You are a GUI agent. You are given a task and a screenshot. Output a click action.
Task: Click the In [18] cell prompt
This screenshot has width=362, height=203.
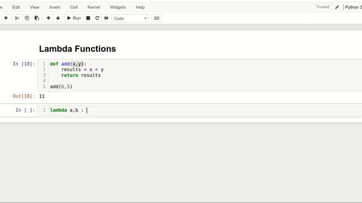(24, 64)
